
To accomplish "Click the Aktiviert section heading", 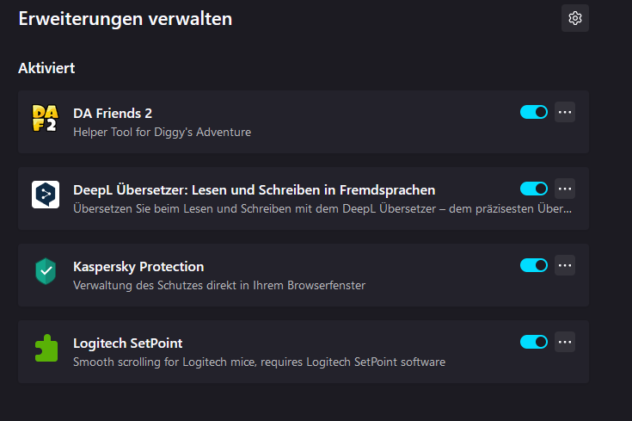I will [x=46, y=68].
